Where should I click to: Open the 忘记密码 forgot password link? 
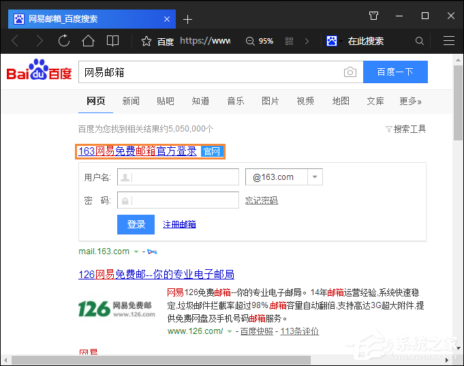pos(261,200)
